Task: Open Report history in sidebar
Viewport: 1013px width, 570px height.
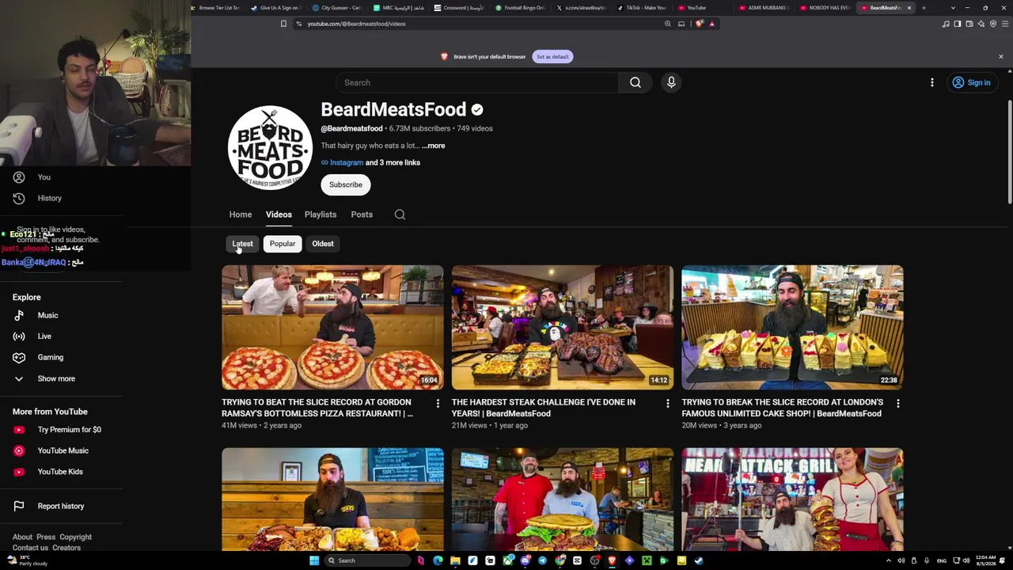Action: pyautogui.click(x=61, y=506)
